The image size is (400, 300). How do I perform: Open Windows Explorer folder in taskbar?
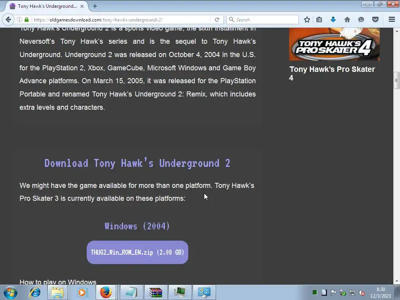click(58, 292)
